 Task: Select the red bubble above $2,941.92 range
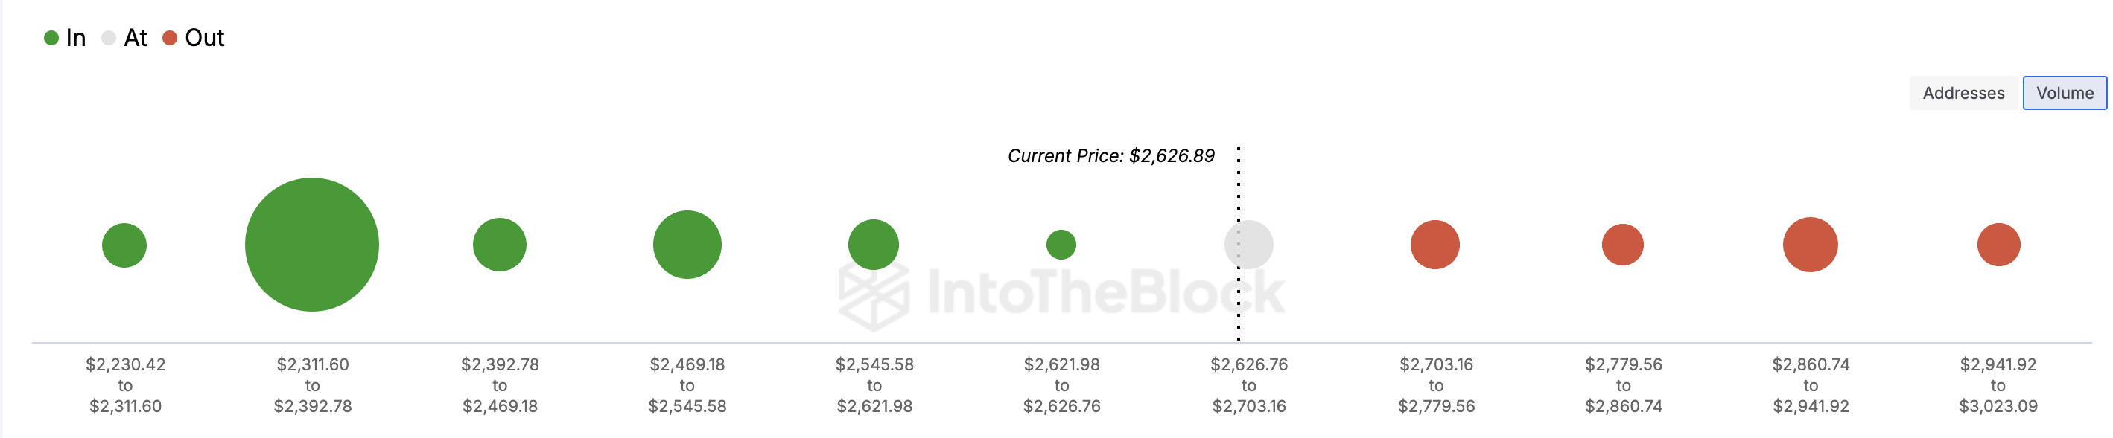1999,243
